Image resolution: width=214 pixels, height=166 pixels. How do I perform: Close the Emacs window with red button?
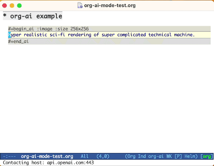click(5, 5)
